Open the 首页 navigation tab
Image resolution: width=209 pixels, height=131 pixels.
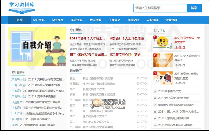20,20
